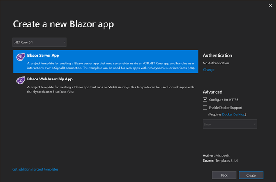Uncheck the Configure for HTTPS checkbox
Image resolution: width=276 pixels, height=182 pixels.
205,100
